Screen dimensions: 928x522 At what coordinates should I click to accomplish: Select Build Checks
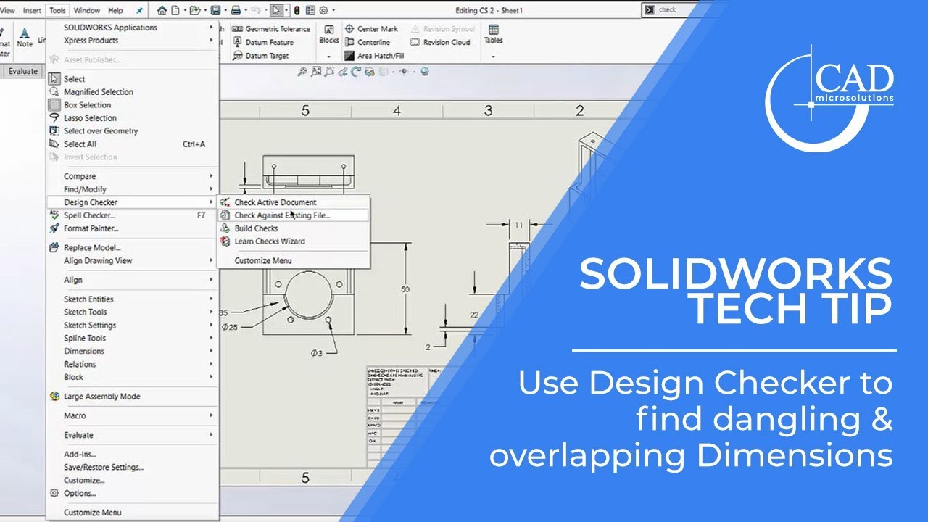(x=294, y=228)
